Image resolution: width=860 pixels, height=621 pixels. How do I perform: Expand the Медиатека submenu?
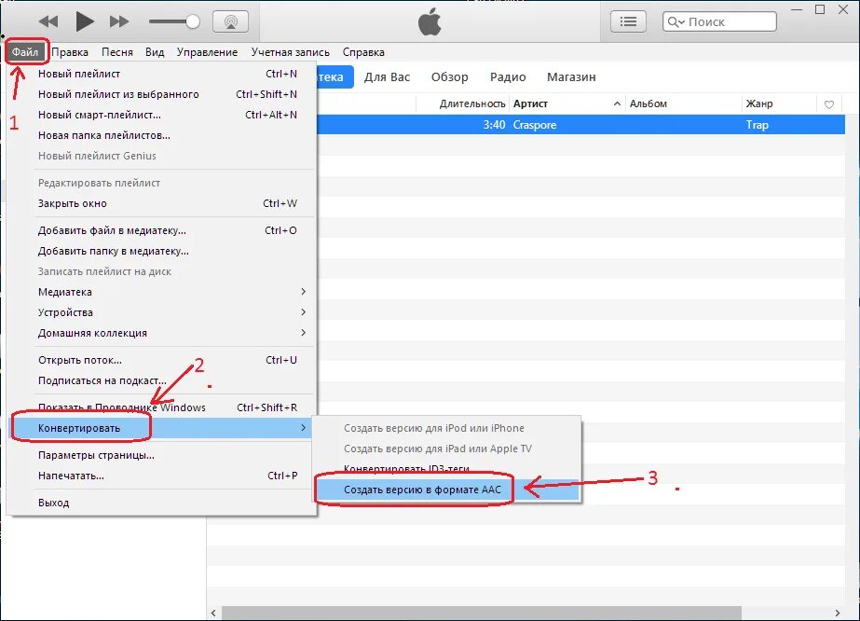pos(162,292)
